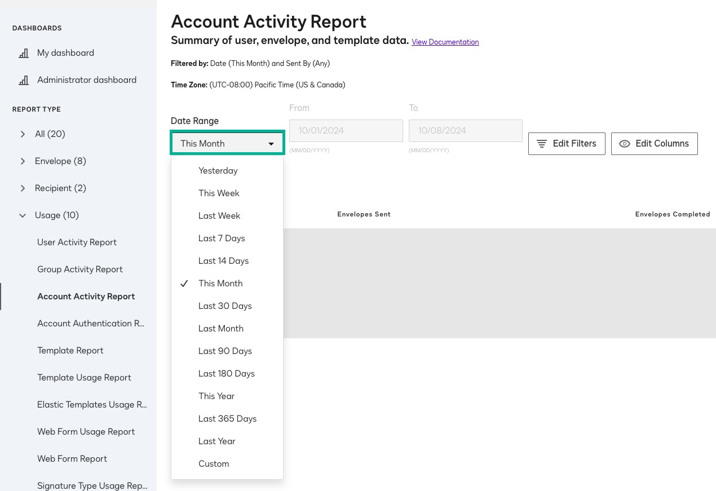The height and width of the screenshot is (491, 716).
Task: Expand the All (20) report category
Action: point(23,134)
